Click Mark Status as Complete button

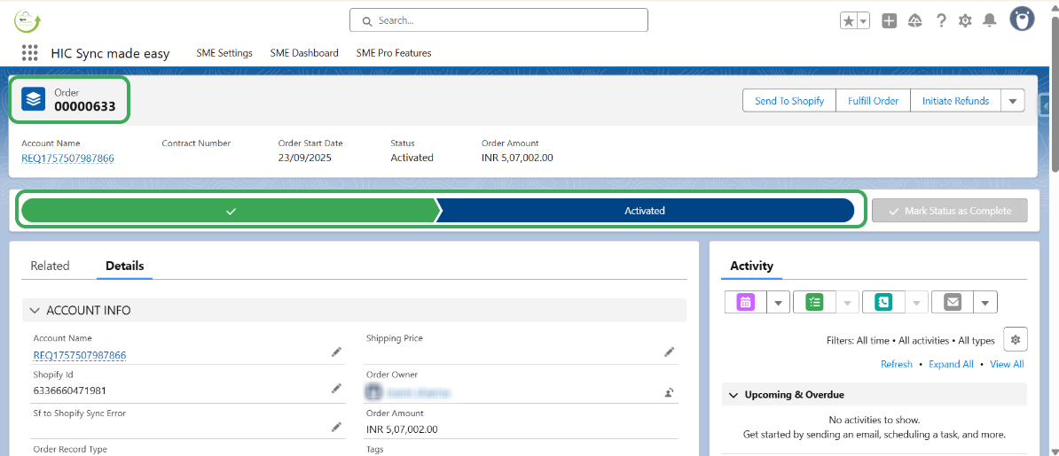point(950,211)
